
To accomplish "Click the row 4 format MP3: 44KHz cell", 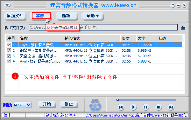I will tap(90, 61).
